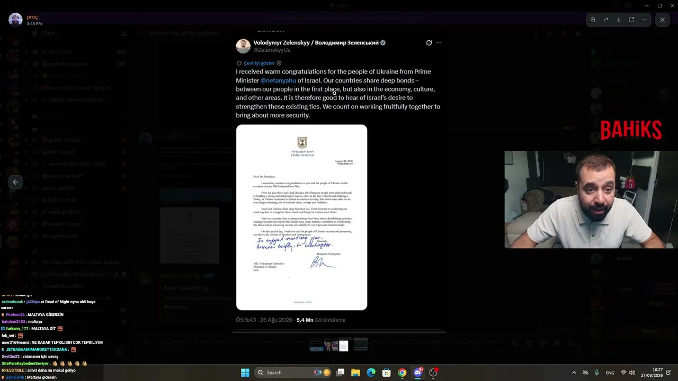Click the verified badge next to Zelenskyy's name

click(x=383, y=43)
